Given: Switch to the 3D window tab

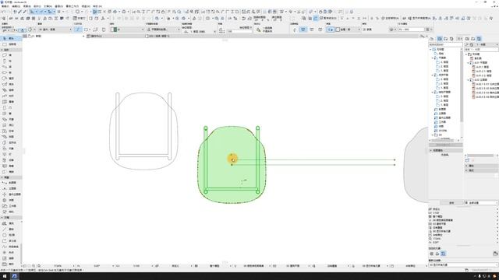Looking at the screenshot, I should click(x=158, y=37).
